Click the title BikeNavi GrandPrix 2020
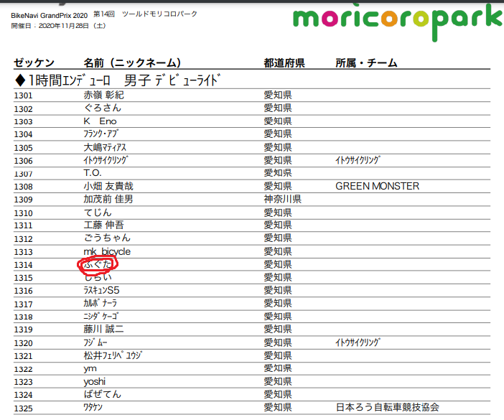The image size is (504, 420). (x=49, y=15)
